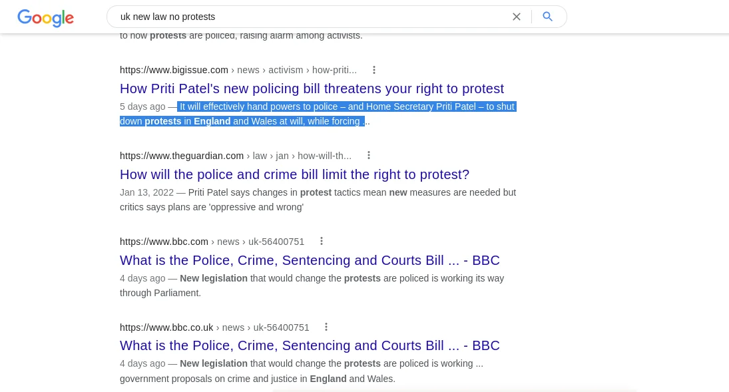Open three-dot menu for bigissue.com result
Viewport: 729px width, 392px height.
(x=373, y=70)
